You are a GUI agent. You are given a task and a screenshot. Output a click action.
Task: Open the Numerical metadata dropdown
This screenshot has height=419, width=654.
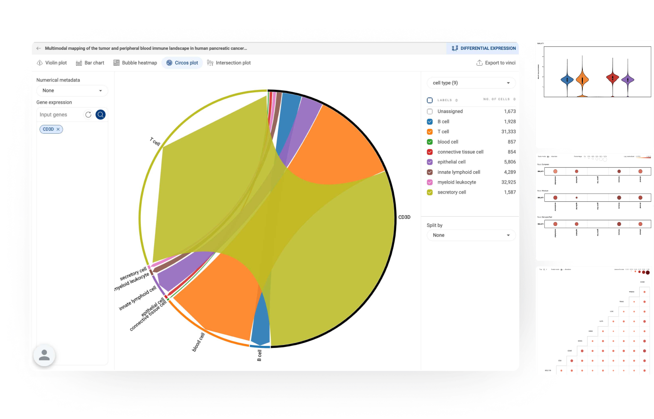[72, 91]
